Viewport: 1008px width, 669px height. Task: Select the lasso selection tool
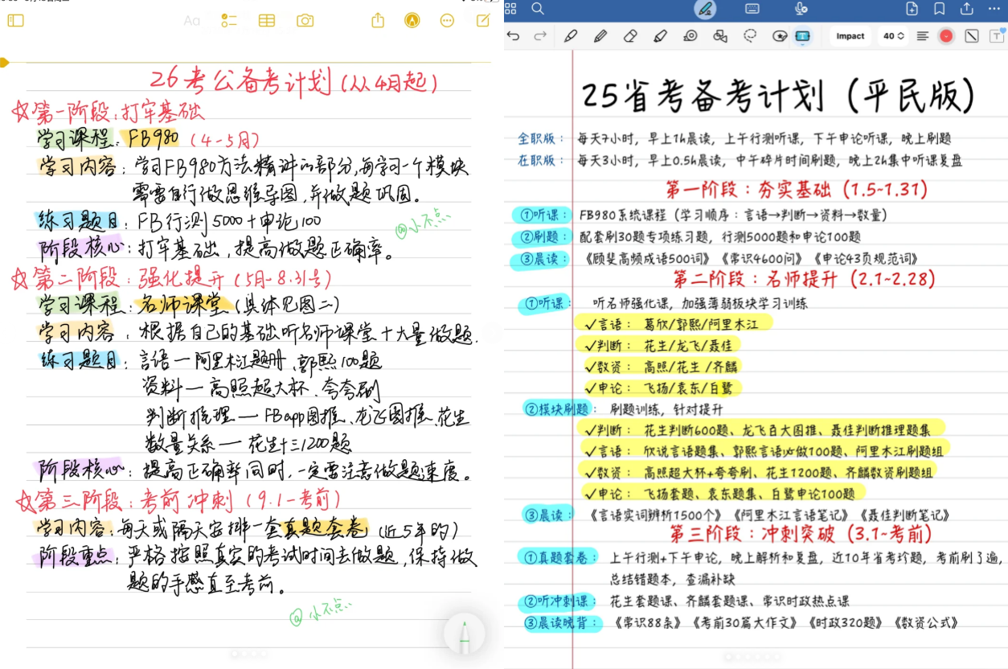click(x=750, y=35)
